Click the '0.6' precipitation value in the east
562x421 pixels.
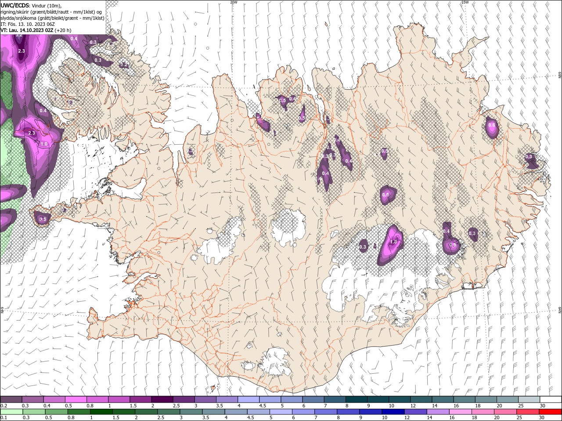click(492, 125)
